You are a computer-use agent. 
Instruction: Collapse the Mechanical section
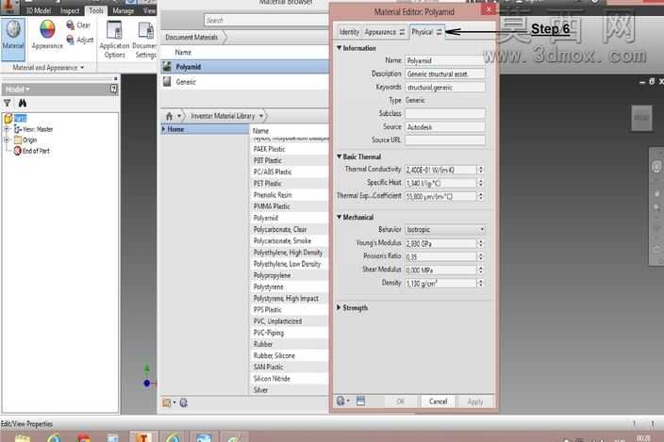tap(340, 217)
